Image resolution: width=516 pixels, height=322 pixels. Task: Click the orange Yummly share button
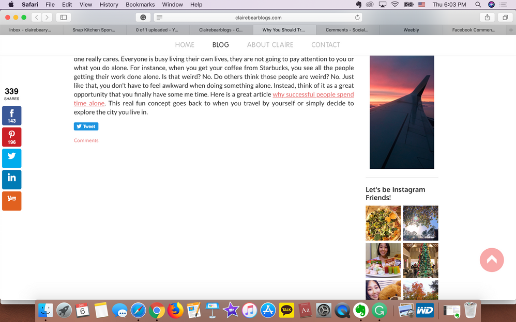[11, 201]
